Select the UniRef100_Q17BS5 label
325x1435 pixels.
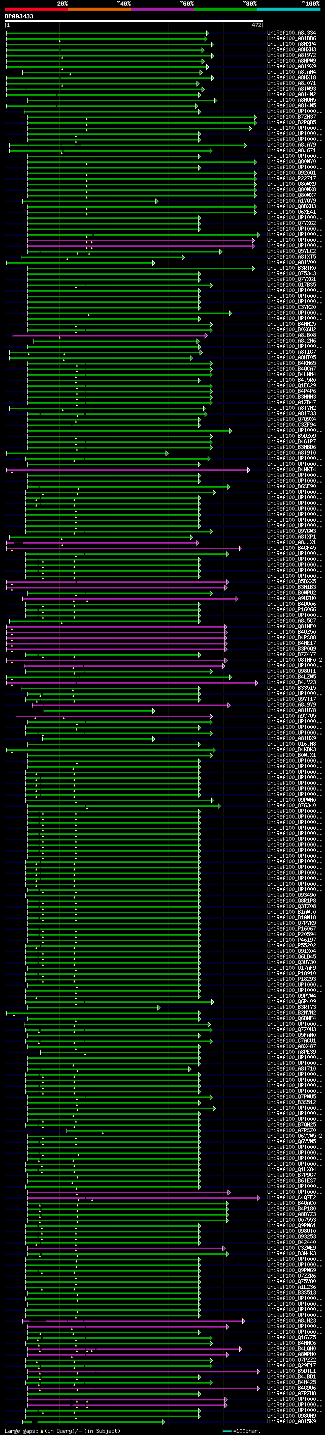click(x=291, y=285)
